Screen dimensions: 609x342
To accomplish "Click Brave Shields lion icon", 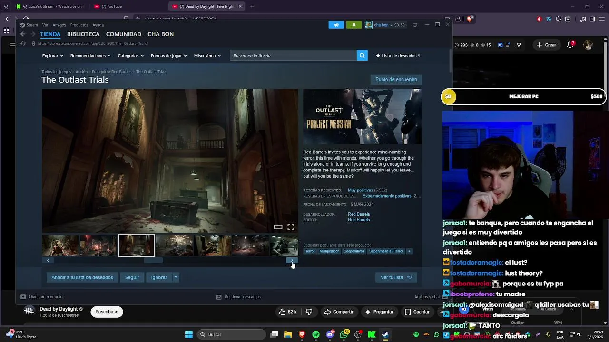I will pyautogui.click(x=470, y=19).
